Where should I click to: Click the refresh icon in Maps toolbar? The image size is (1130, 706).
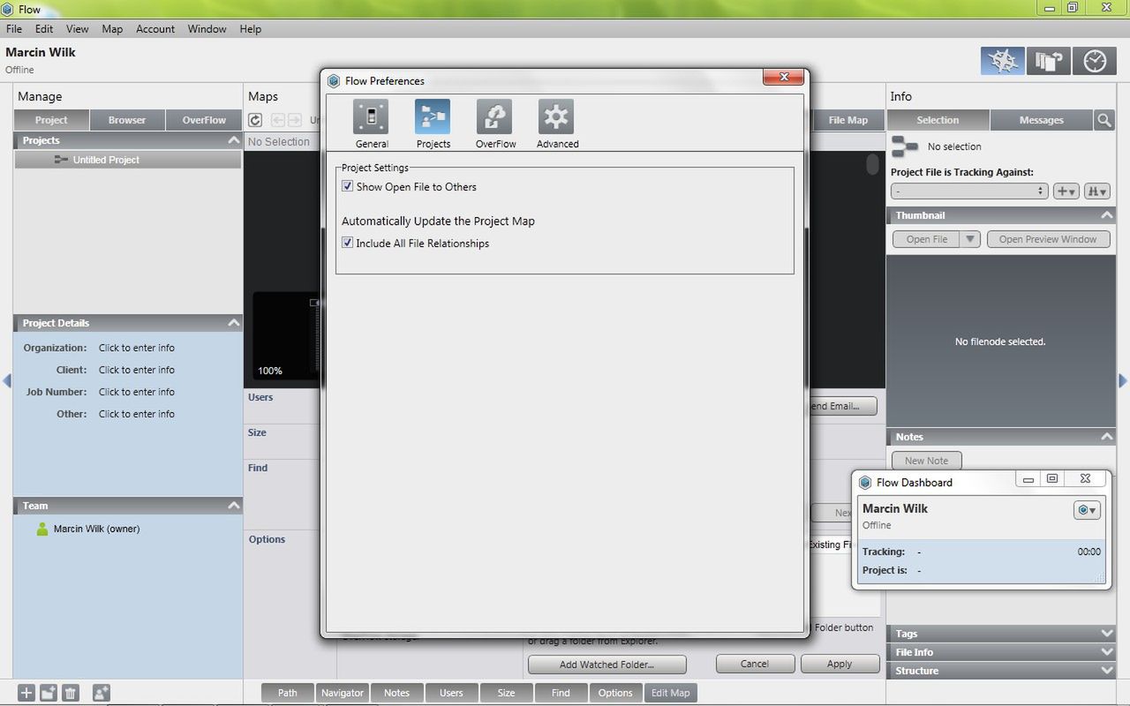[255, 120]
